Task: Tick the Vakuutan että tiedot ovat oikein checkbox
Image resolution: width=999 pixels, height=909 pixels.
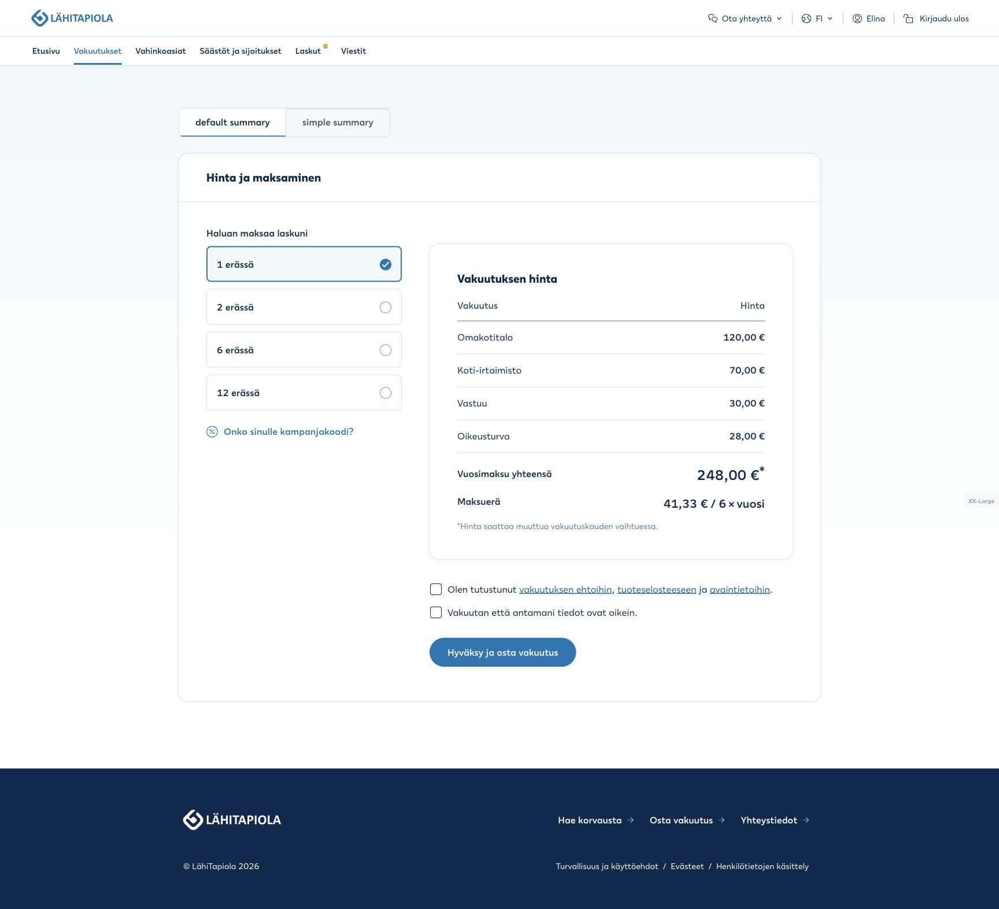Action: (x=436, y=612)
